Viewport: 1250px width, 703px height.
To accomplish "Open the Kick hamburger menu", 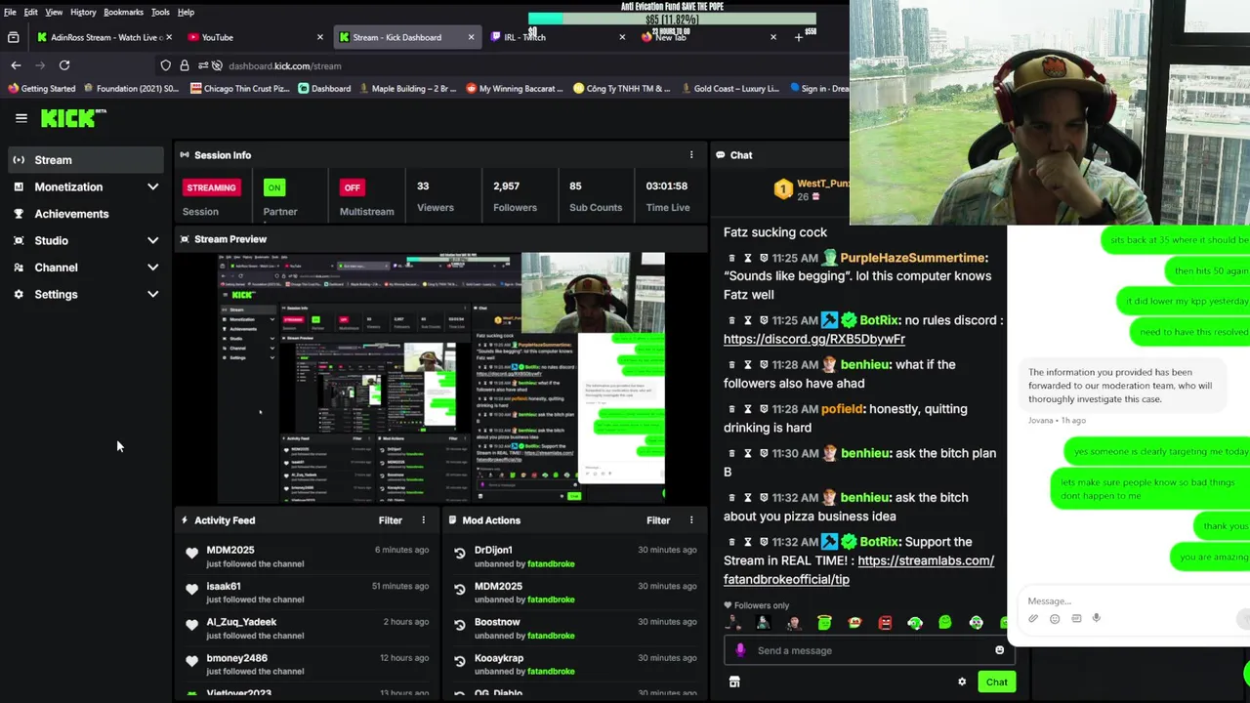I will click(x=21, y=118).
